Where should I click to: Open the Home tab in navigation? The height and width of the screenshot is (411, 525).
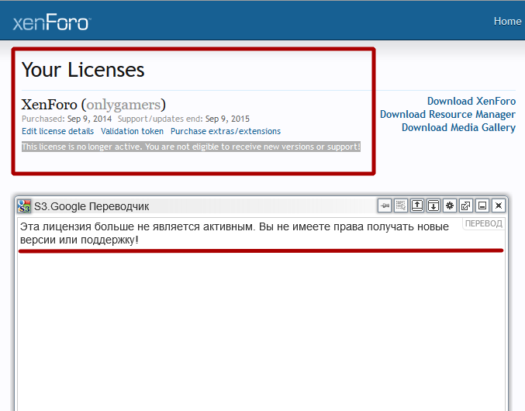pos(507,21)
